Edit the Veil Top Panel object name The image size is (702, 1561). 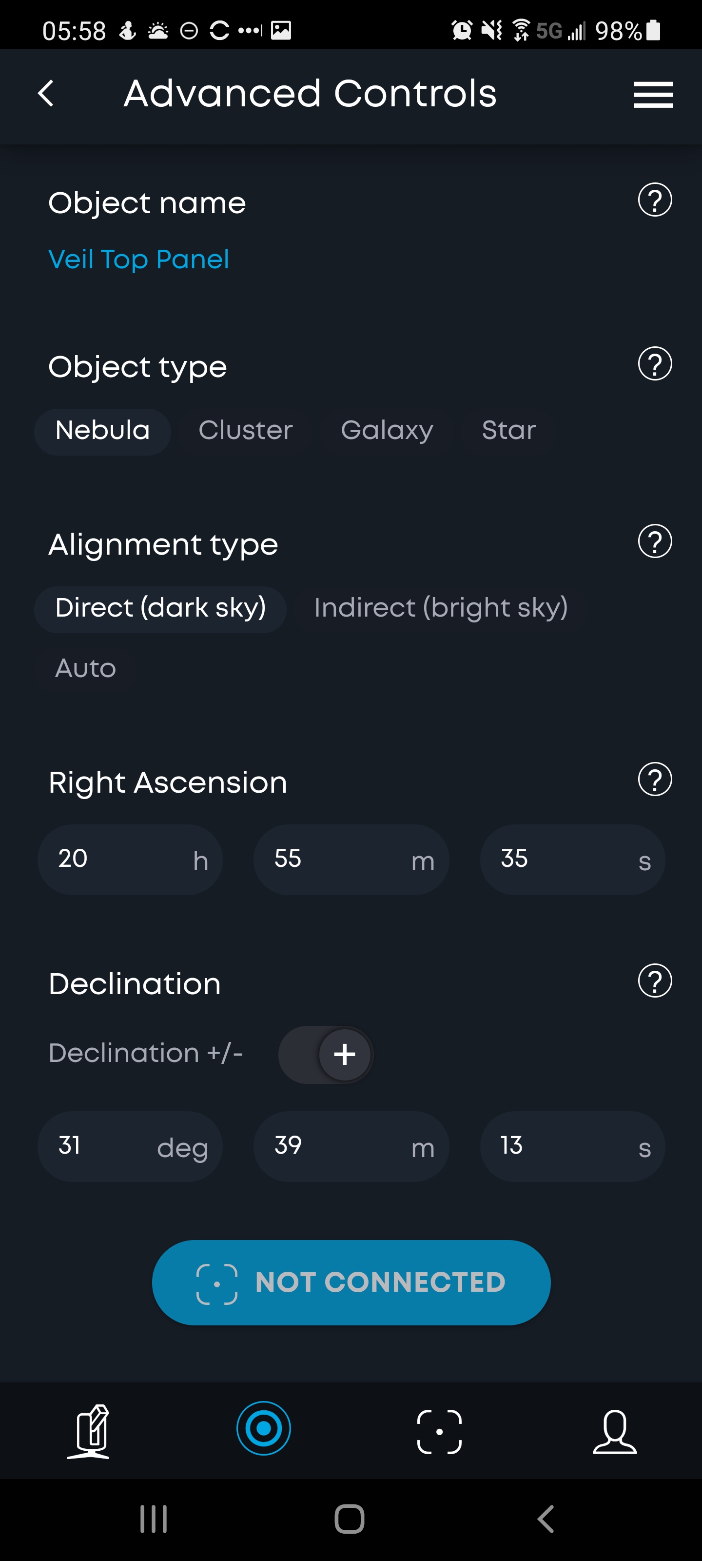139,260
